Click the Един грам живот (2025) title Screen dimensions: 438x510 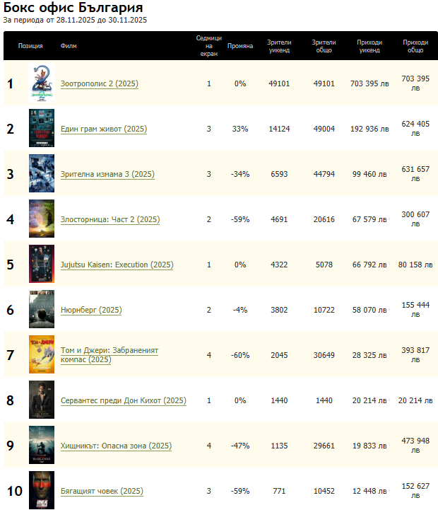click(x=104, y=129)
